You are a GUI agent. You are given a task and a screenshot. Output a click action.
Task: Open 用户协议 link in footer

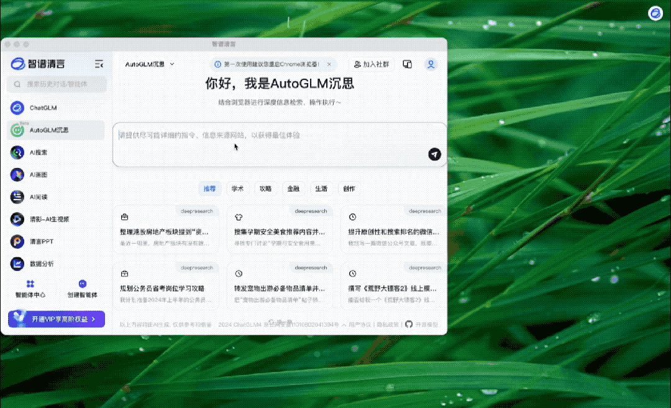pos(360,325)
